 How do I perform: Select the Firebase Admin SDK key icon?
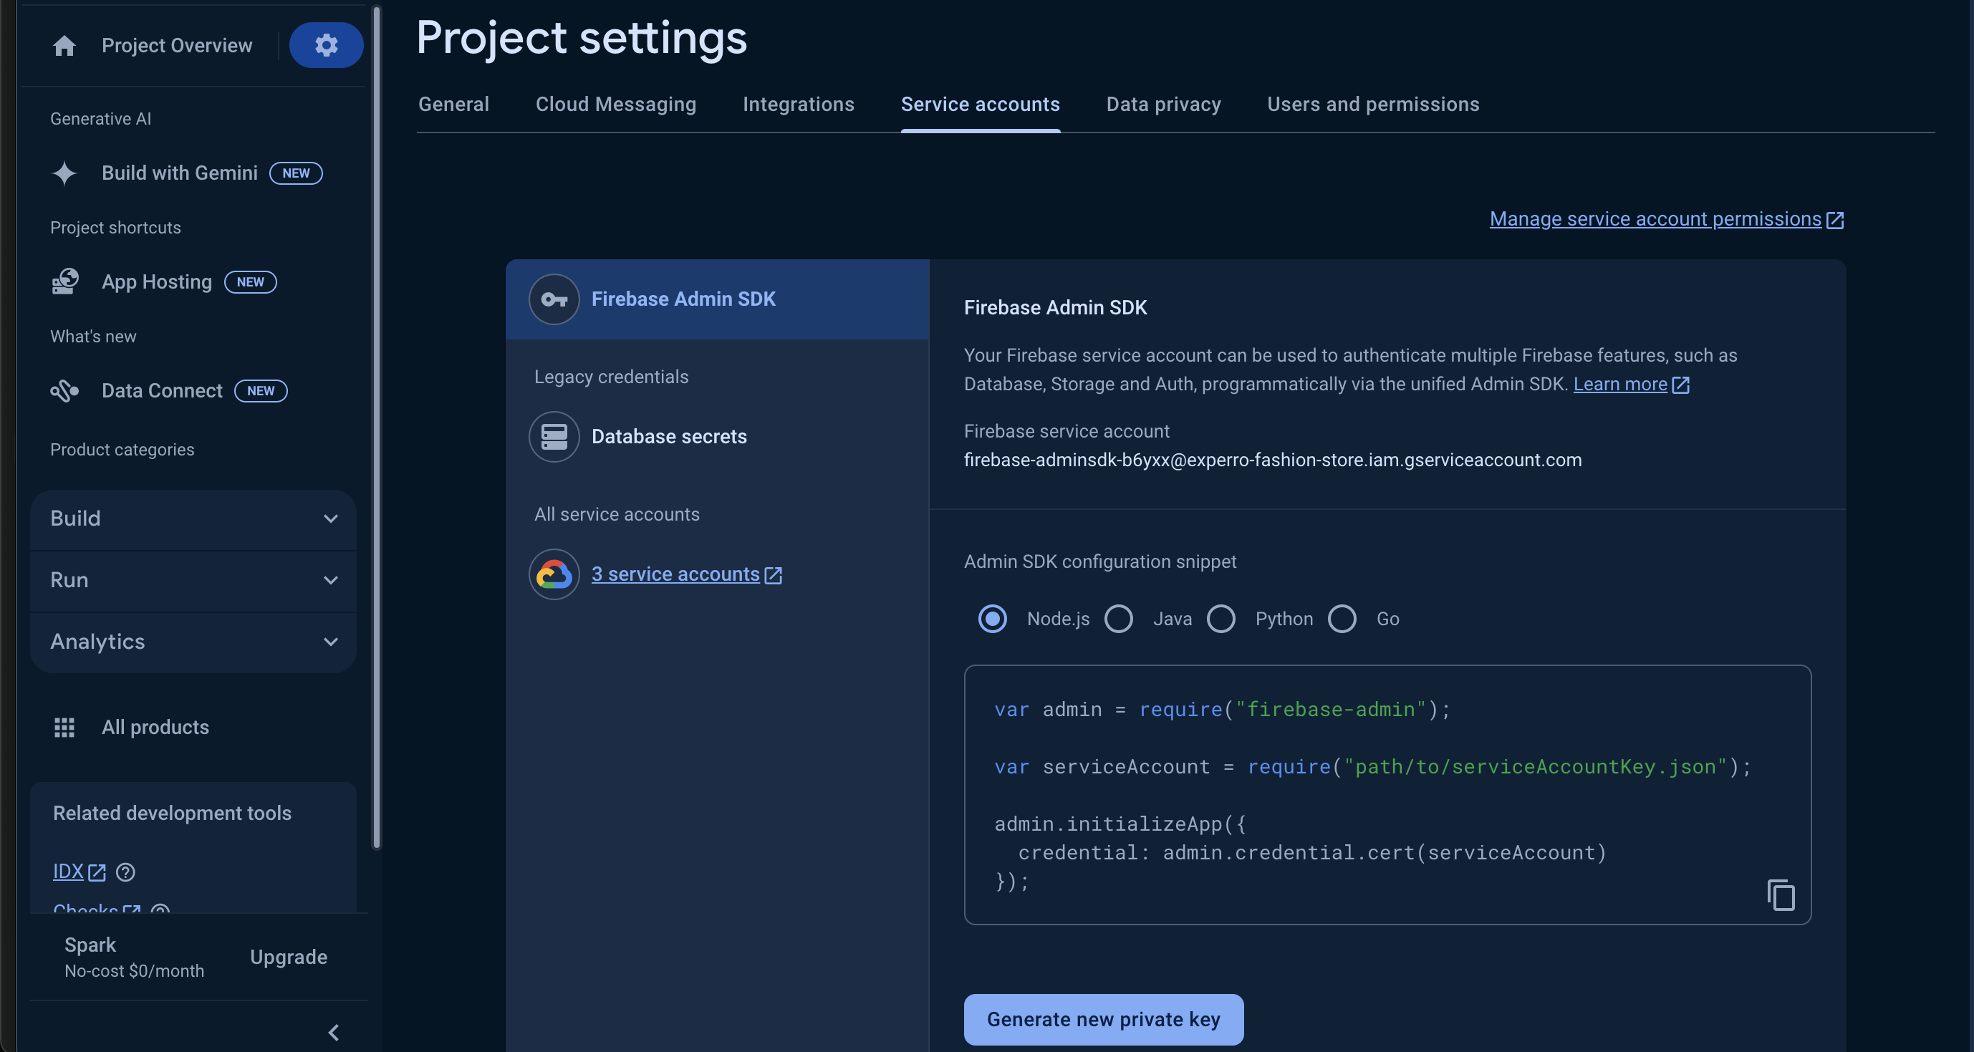553,299
